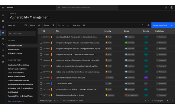Go to Home icon in sidebar
This screenshot has height=109, width=175.
tap(3, 15)
